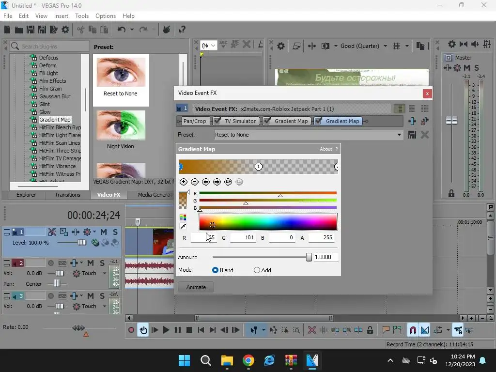Open project properties gear in main toolbar

pos(65,30)
